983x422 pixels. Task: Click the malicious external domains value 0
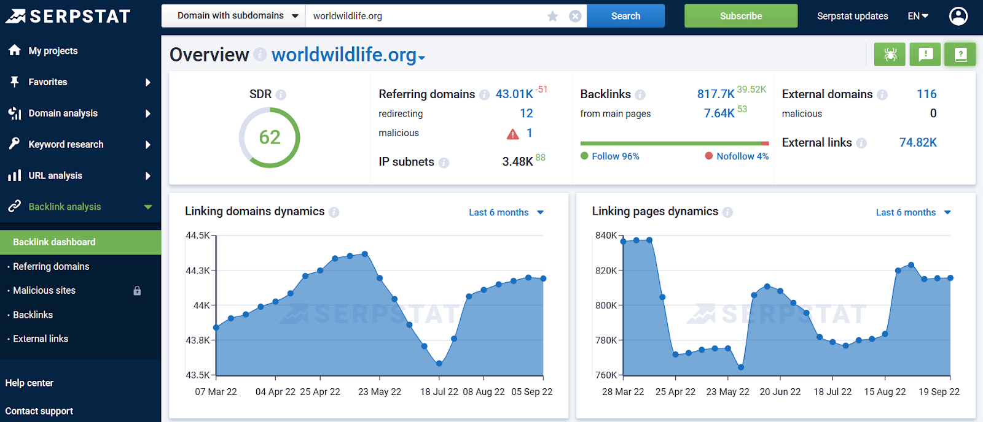[x=933, y=113]
